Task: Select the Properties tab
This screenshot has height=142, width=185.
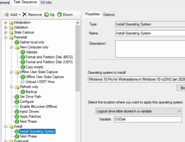Action: click(92, 14)
